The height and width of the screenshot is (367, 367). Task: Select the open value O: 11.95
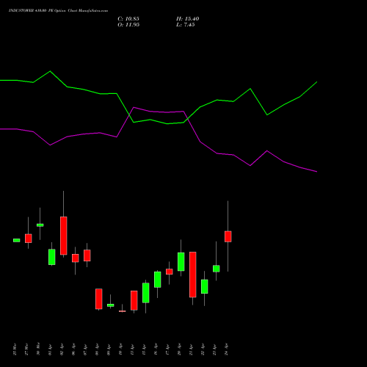pos(128,25)
